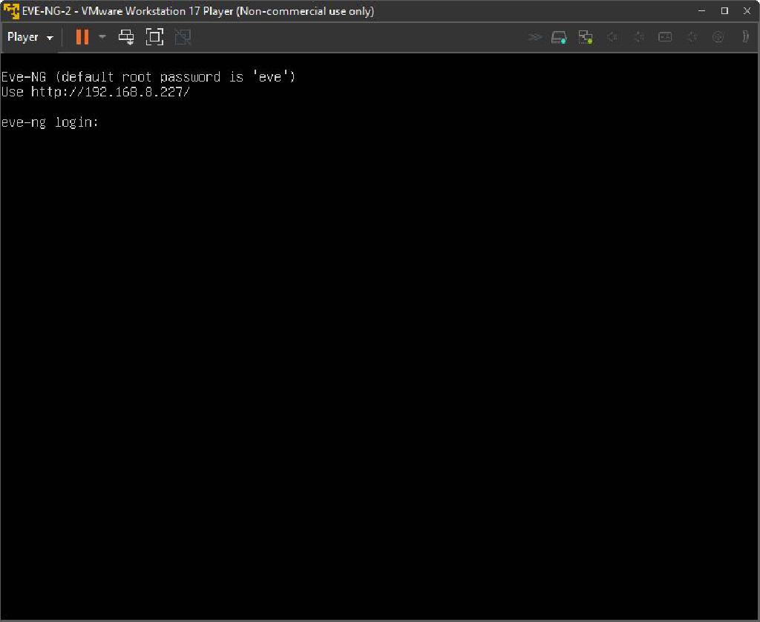This screenshot has height=622, width=760.
Task: Minimize the VMware Player window
Action: tap(701, 11)
